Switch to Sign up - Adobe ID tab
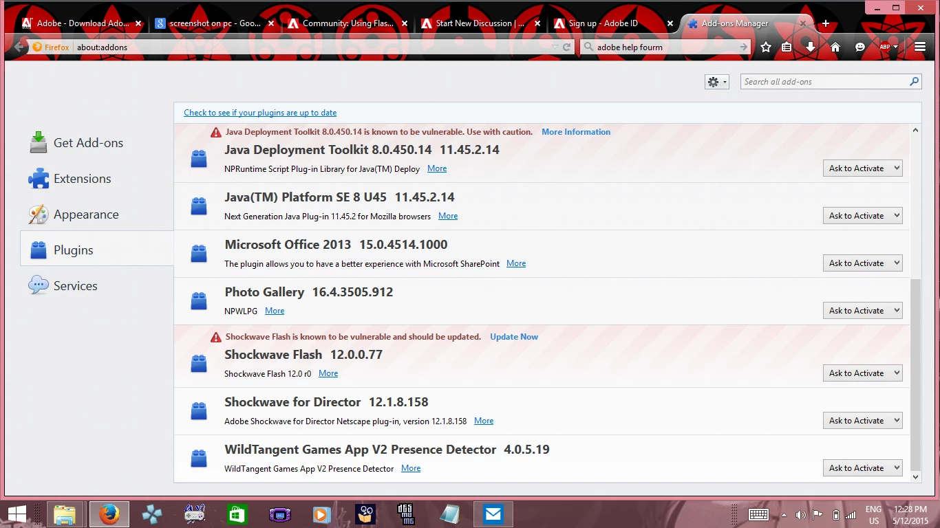Image resolution: width=940 pixels, height=528 pixels. pyautogui.click(x=612, y=23)
